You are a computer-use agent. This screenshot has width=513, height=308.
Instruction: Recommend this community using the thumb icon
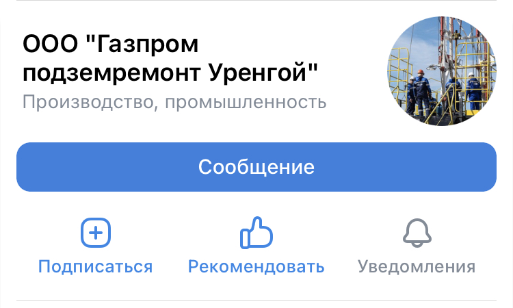256,233
